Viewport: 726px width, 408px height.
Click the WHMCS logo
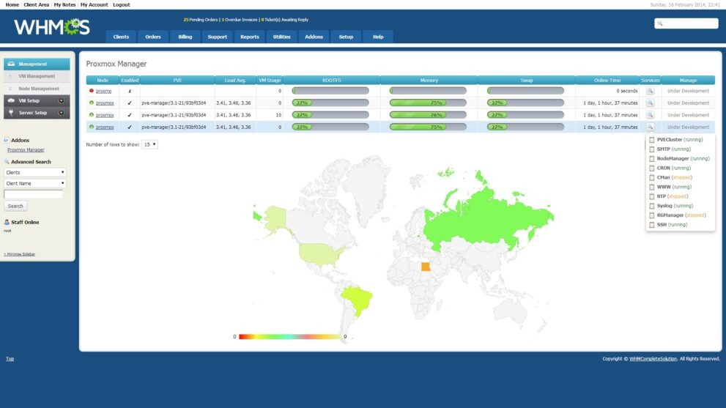coord(52,28)
